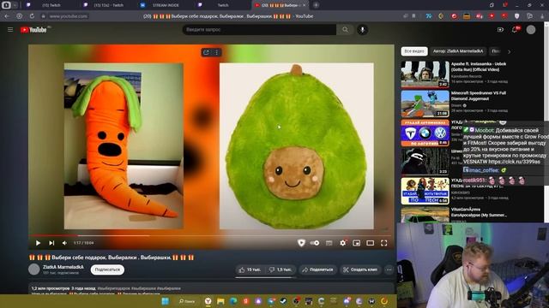Seek on the red video progress bar
This screenshot has width=549, height=308.
click(x=211, y=236)
